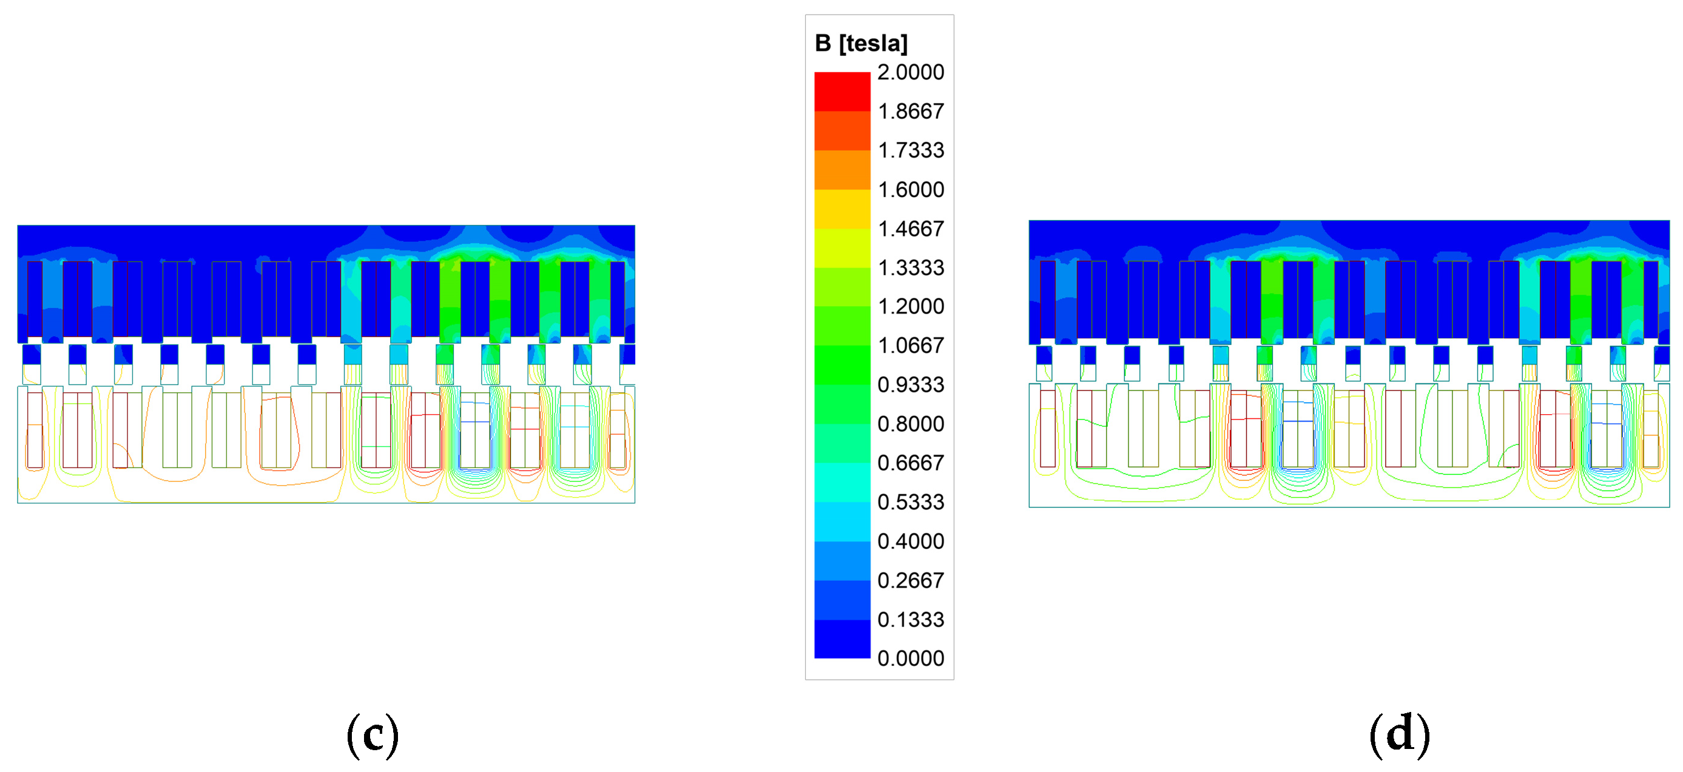
Task: Click the 0.8000 legend value label
Action: coord(910,423)
